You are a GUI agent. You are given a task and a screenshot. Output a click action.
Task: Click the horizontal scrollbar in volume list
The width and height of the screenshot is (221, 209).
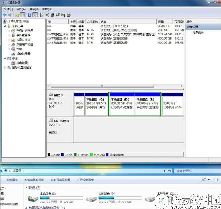(x=102, y=86)
